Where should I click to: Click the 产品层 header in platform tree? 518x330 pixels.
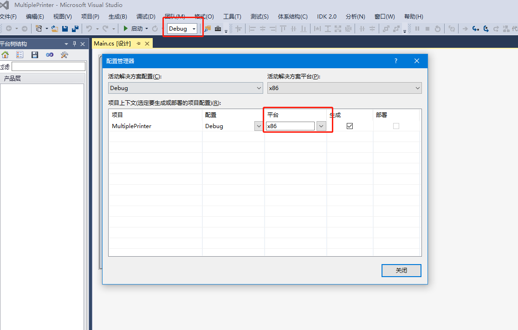tap(43, 78)
